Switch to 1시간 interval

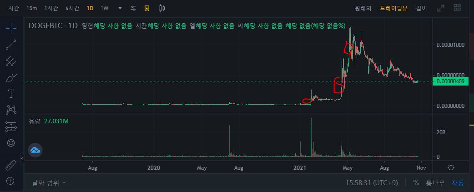click(x=51, y=9)
